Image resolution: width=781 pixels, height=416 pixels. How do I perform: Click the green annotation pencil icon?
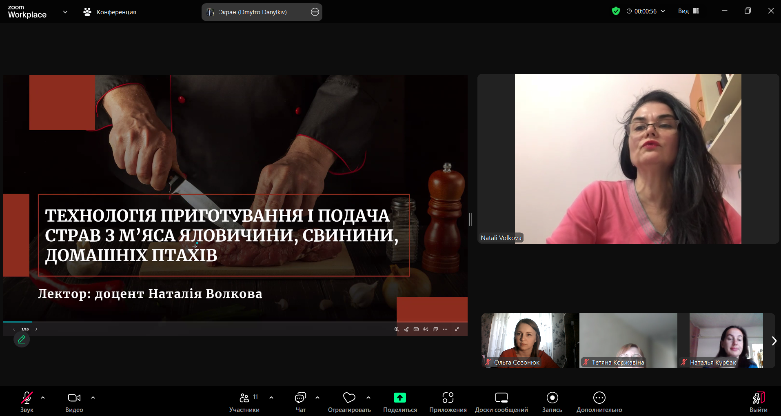coord(22,339)
